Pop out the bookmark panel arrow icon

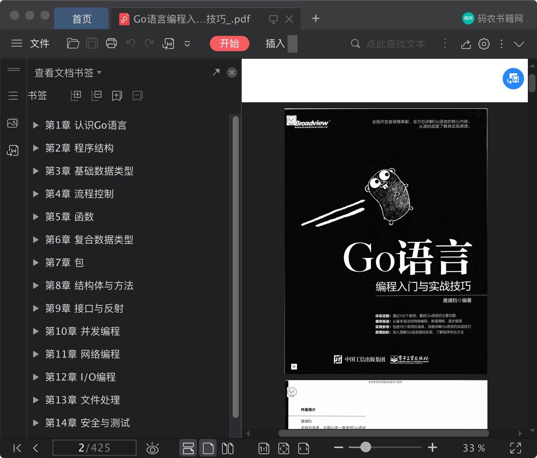(216, 72)
